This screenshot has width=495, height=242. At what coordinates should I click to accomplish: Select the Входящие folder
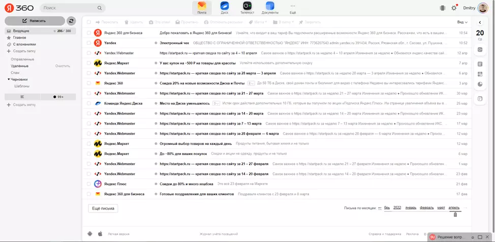(x=40, y=31)
